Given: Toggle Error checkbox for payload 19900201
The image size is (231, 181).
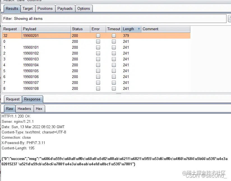Looking at the screenshot, I should [98, 36].
